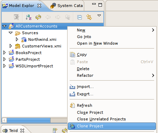Choose Go Into from the context menu

click(x=112, y=37)
